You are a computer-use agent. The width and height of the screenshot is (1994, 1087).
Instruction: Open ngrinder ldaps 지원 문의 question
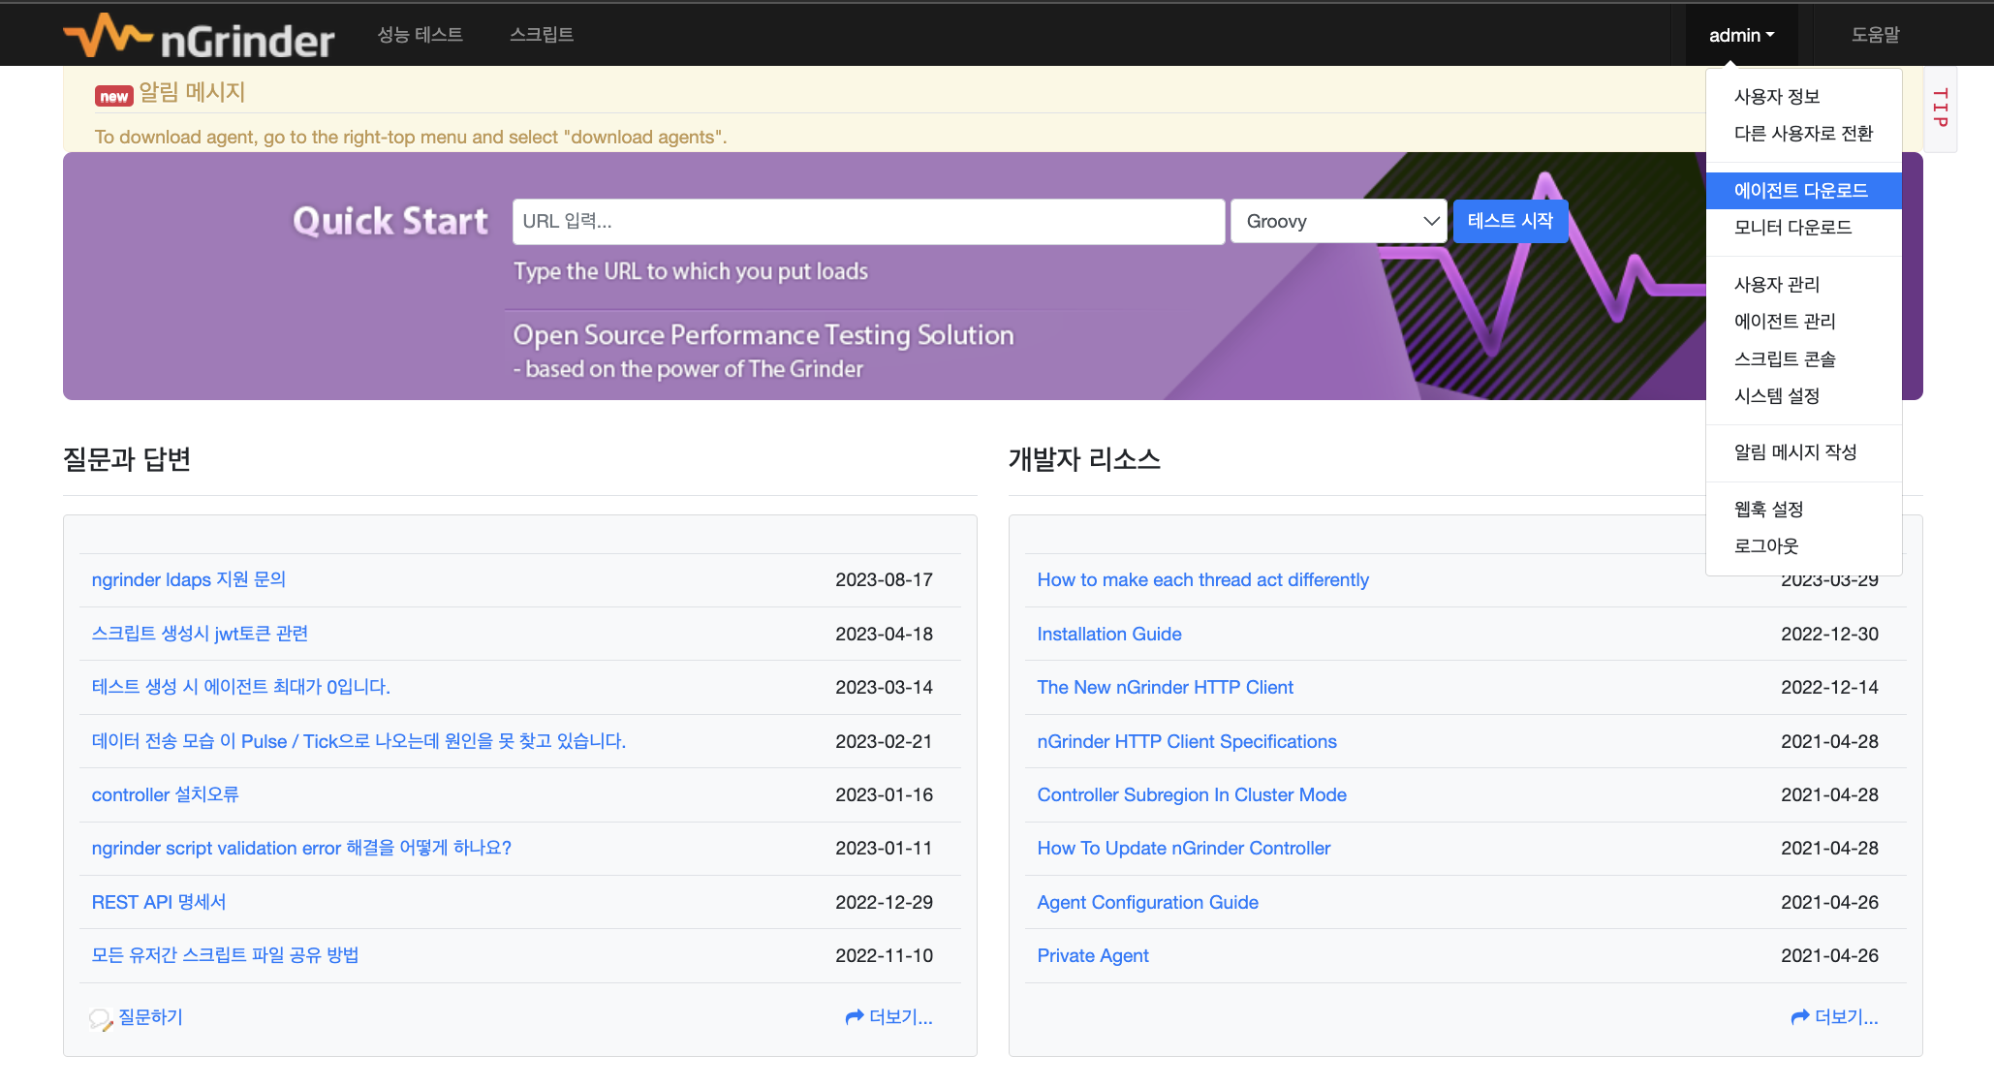pyautogui.click(x=189, y=579)
